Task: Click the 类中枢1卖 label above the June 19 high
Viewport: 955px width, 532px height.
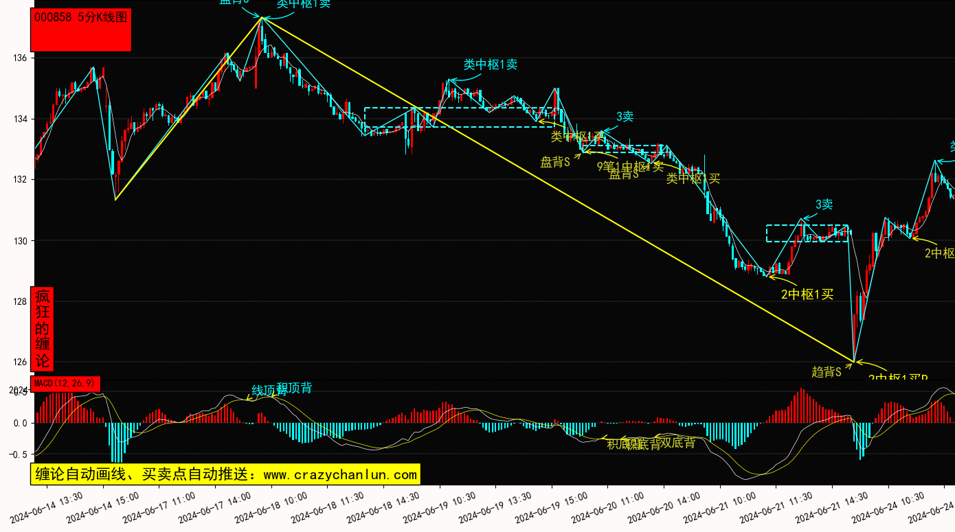Action: [491, 65]
